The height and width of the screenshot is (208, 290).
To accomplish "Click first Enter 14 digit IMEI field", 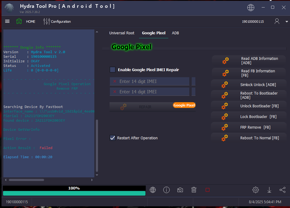I will pos(150,82).
